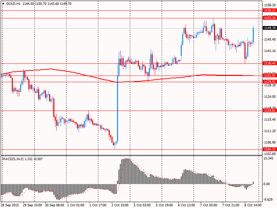Click the 1 Oct 01:00 time label
Screen dimensions: 277x208
(76, 205)
